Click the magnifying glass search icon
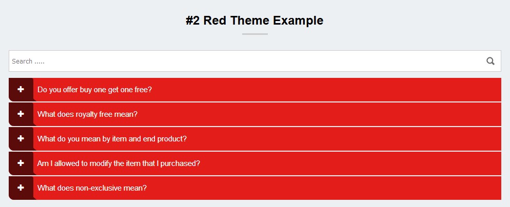This screenshot has width=510, height=207. pos(490,61)
